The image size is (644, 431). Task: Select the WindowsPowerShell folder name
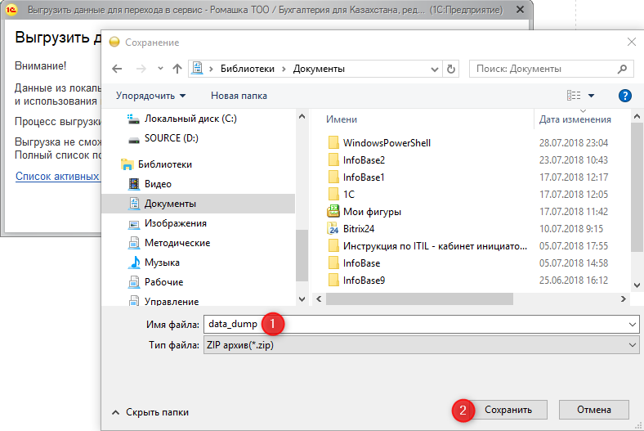pyautogui.click(x=387, y=143)
